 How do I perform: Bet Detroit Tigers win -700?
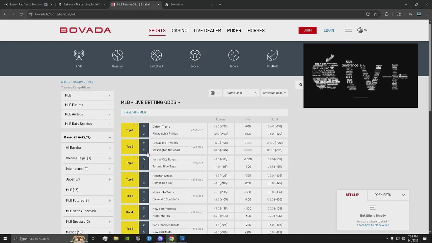248,127
